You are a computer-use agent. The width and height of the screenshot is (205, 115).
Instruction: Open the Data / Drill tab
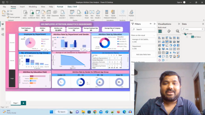click(72, 7)
